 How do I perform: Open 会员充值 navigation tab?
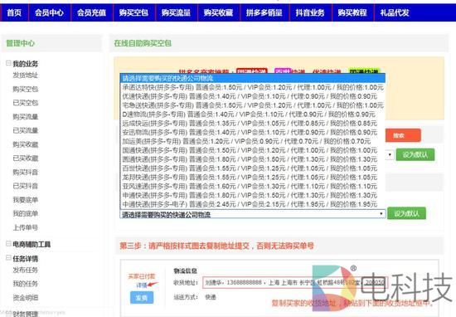[x=91, y=12]
